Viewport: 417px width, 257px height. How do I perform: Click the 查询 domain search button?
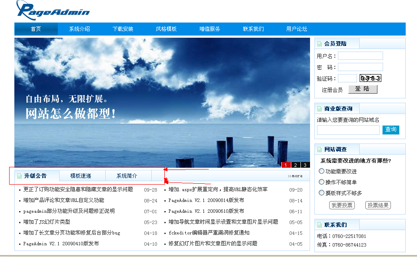click(390, 130)
